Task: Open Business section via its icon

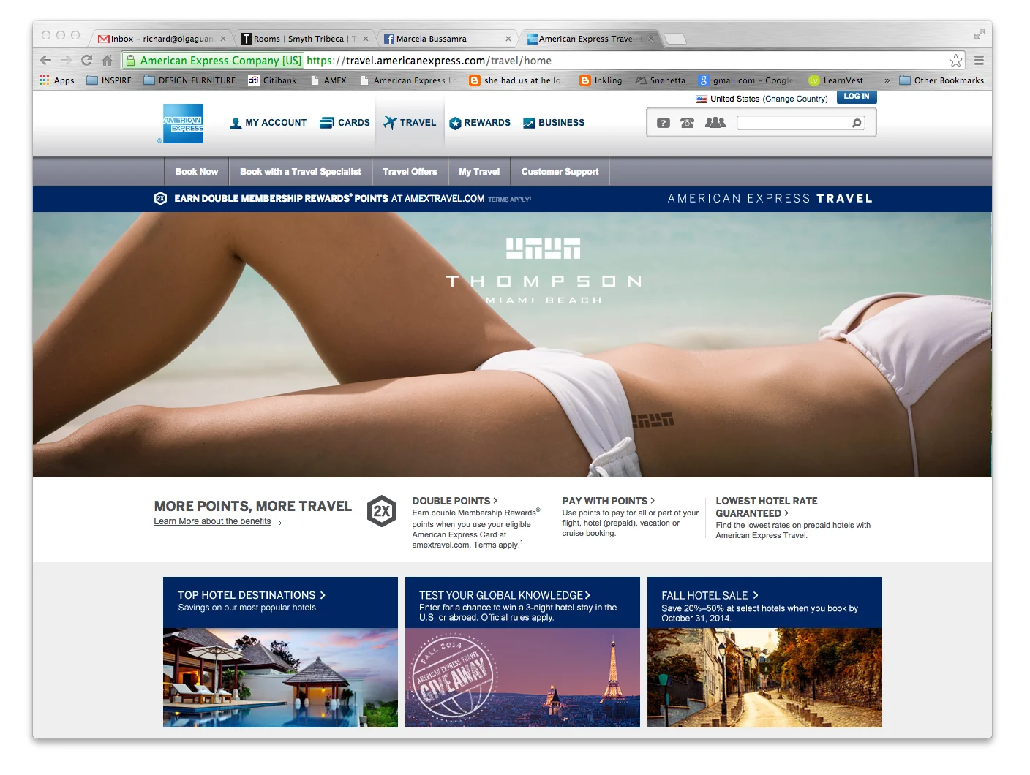Action: click(x=528, y=122)
